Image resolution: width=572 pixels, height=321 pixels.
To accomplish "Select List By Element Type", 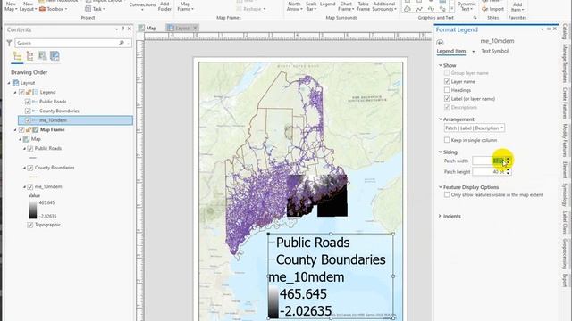I will [x=29, y=56].
